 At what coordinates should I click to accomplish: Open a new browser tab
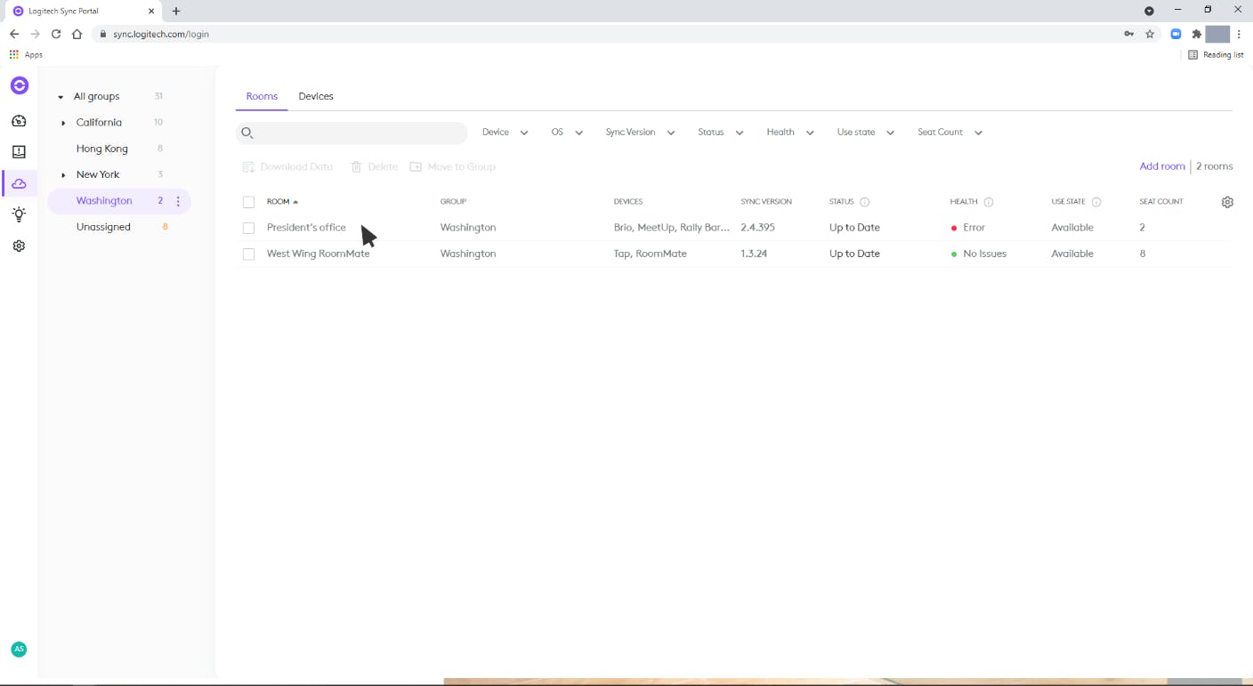(176, 11)
